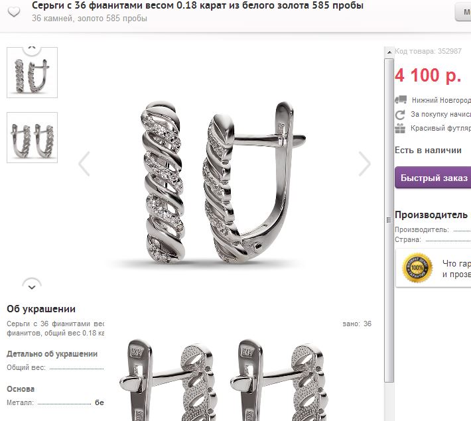Click the vertical scrollbar thumb in side panel
This screenshot has width=471, height=421.
coord(389,220)
